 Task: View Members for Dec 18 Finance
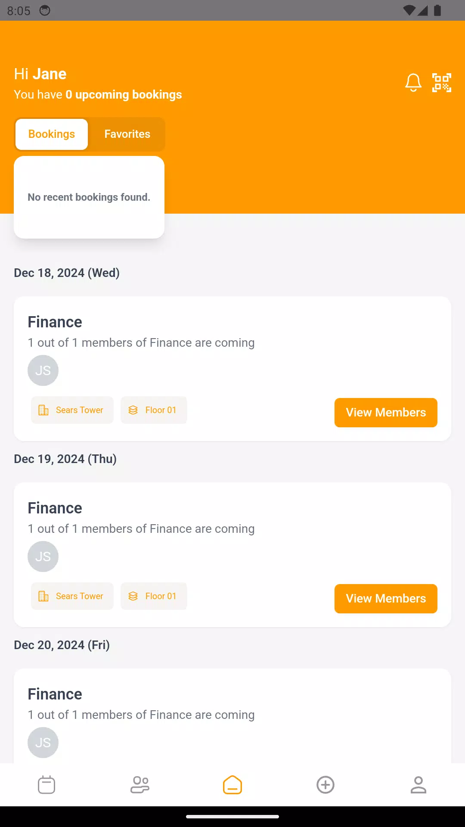point(386,413)
